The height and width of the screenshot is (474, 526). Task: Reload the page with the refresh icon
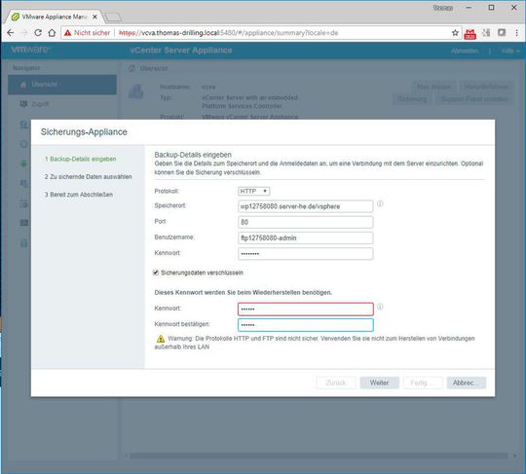coord(38,33)
